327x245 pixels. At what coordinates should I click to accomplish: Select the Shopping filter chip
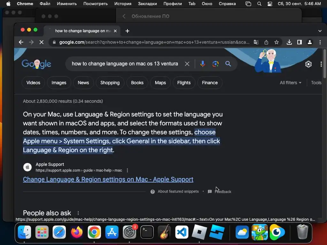coord(110,83)
